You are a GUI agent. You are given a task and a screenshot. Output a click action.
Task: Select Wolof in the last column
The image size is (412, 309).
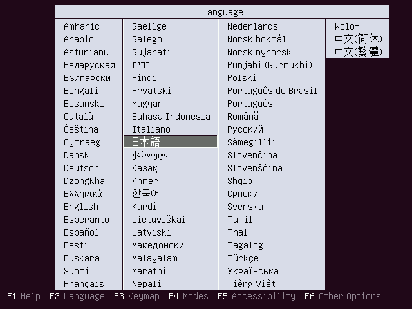point(347,26)
